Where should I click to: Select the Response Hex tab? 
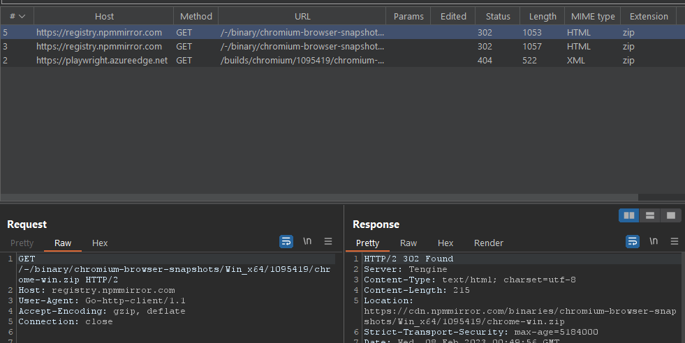[x=445, y=243]
